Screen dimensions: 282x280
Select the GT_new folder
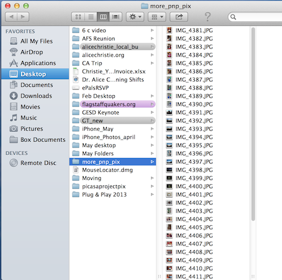pos(112,121)
